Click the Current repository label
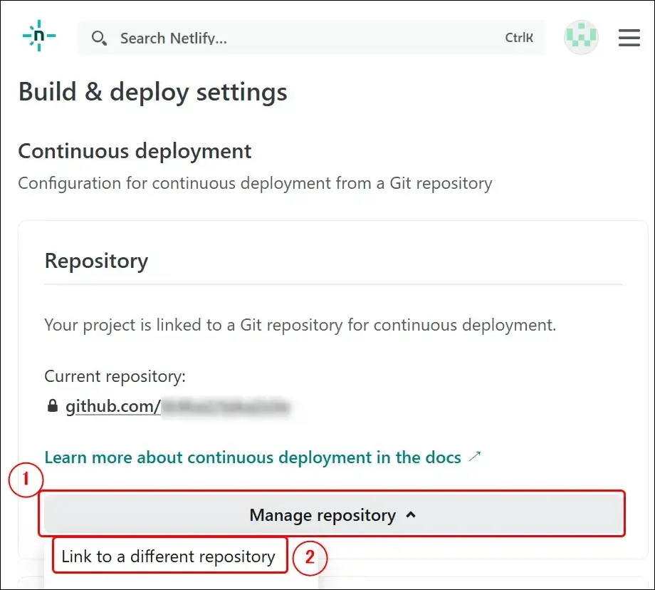Viewport: 655px width, 590px height. [x=115, y=376]
